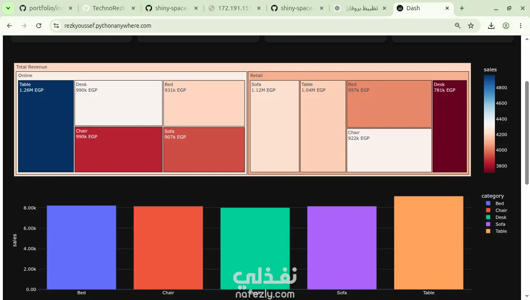Click the "4800" color scale tick label

pyautogui.click(x=501, y=88)
